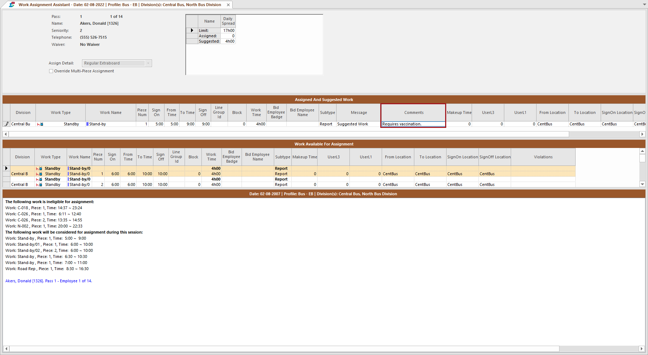Click the up arrow of the Work Available scrollbar
648x355 pixels.
(x=642, y=151)
